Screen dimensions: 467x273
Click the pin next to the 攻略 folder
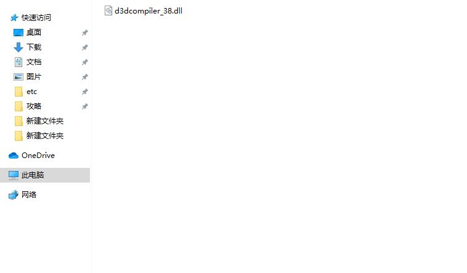[85, 106]
